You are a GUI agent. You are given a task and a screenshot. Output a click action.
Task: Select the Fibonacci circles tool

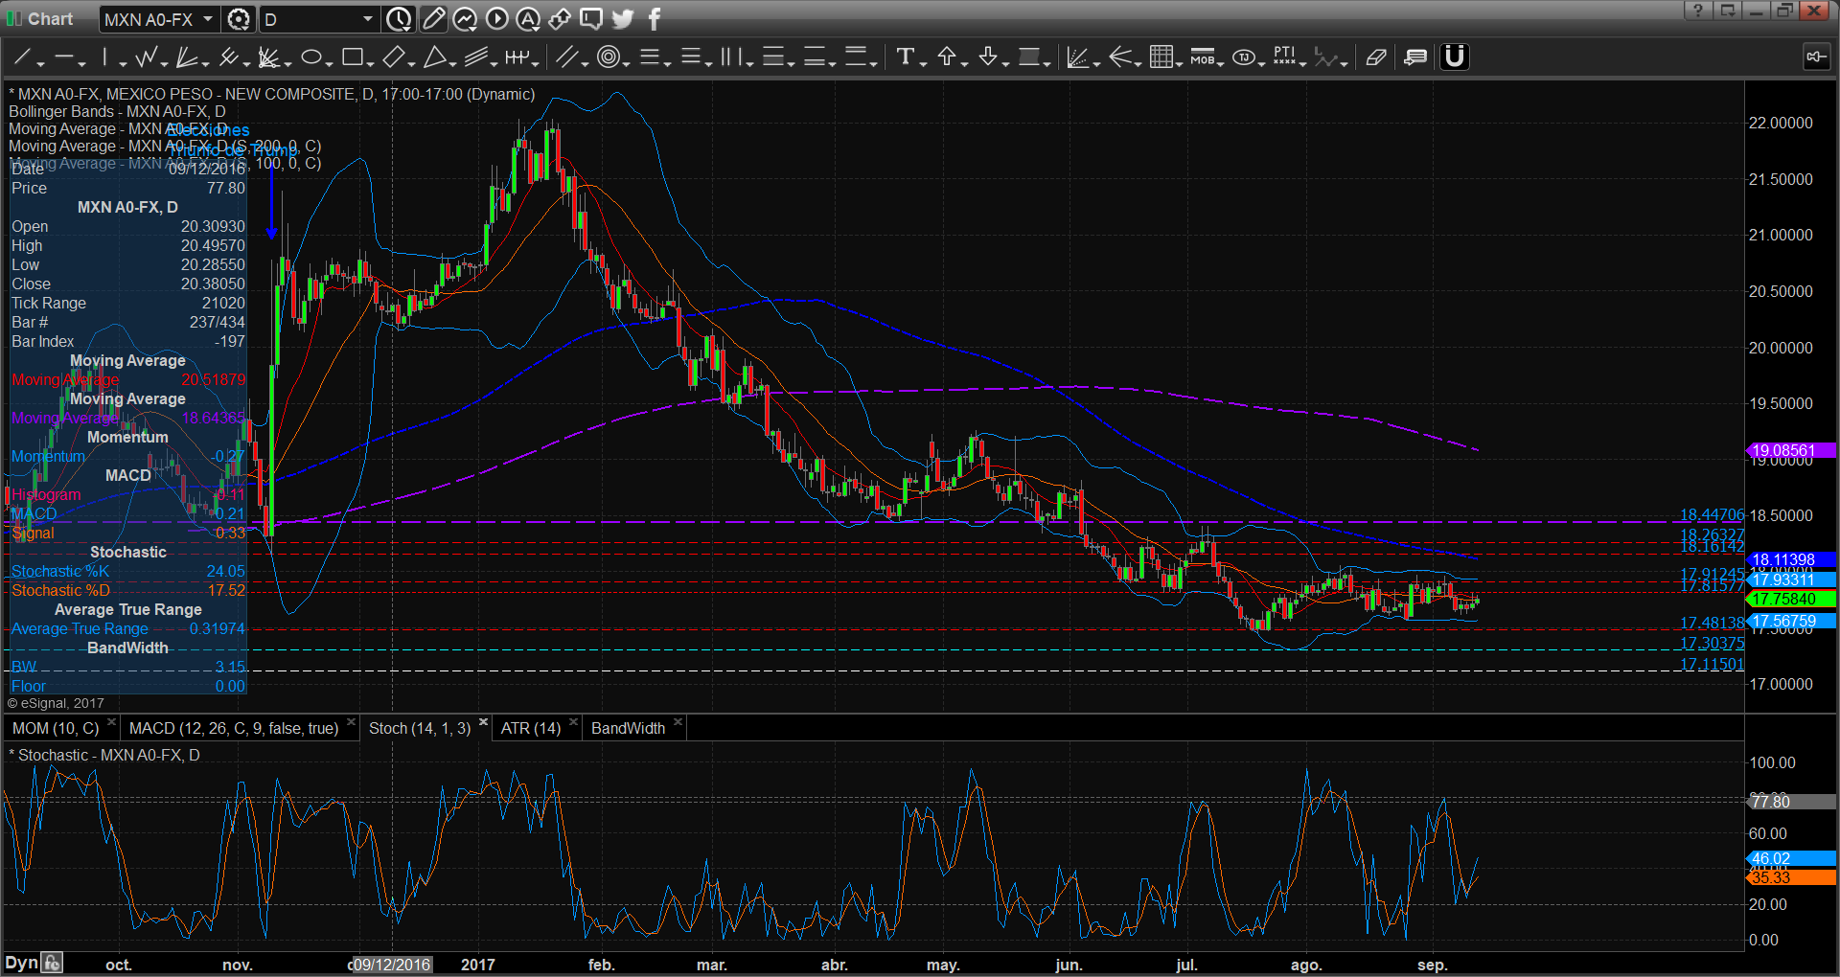click(x=608, y=57)
